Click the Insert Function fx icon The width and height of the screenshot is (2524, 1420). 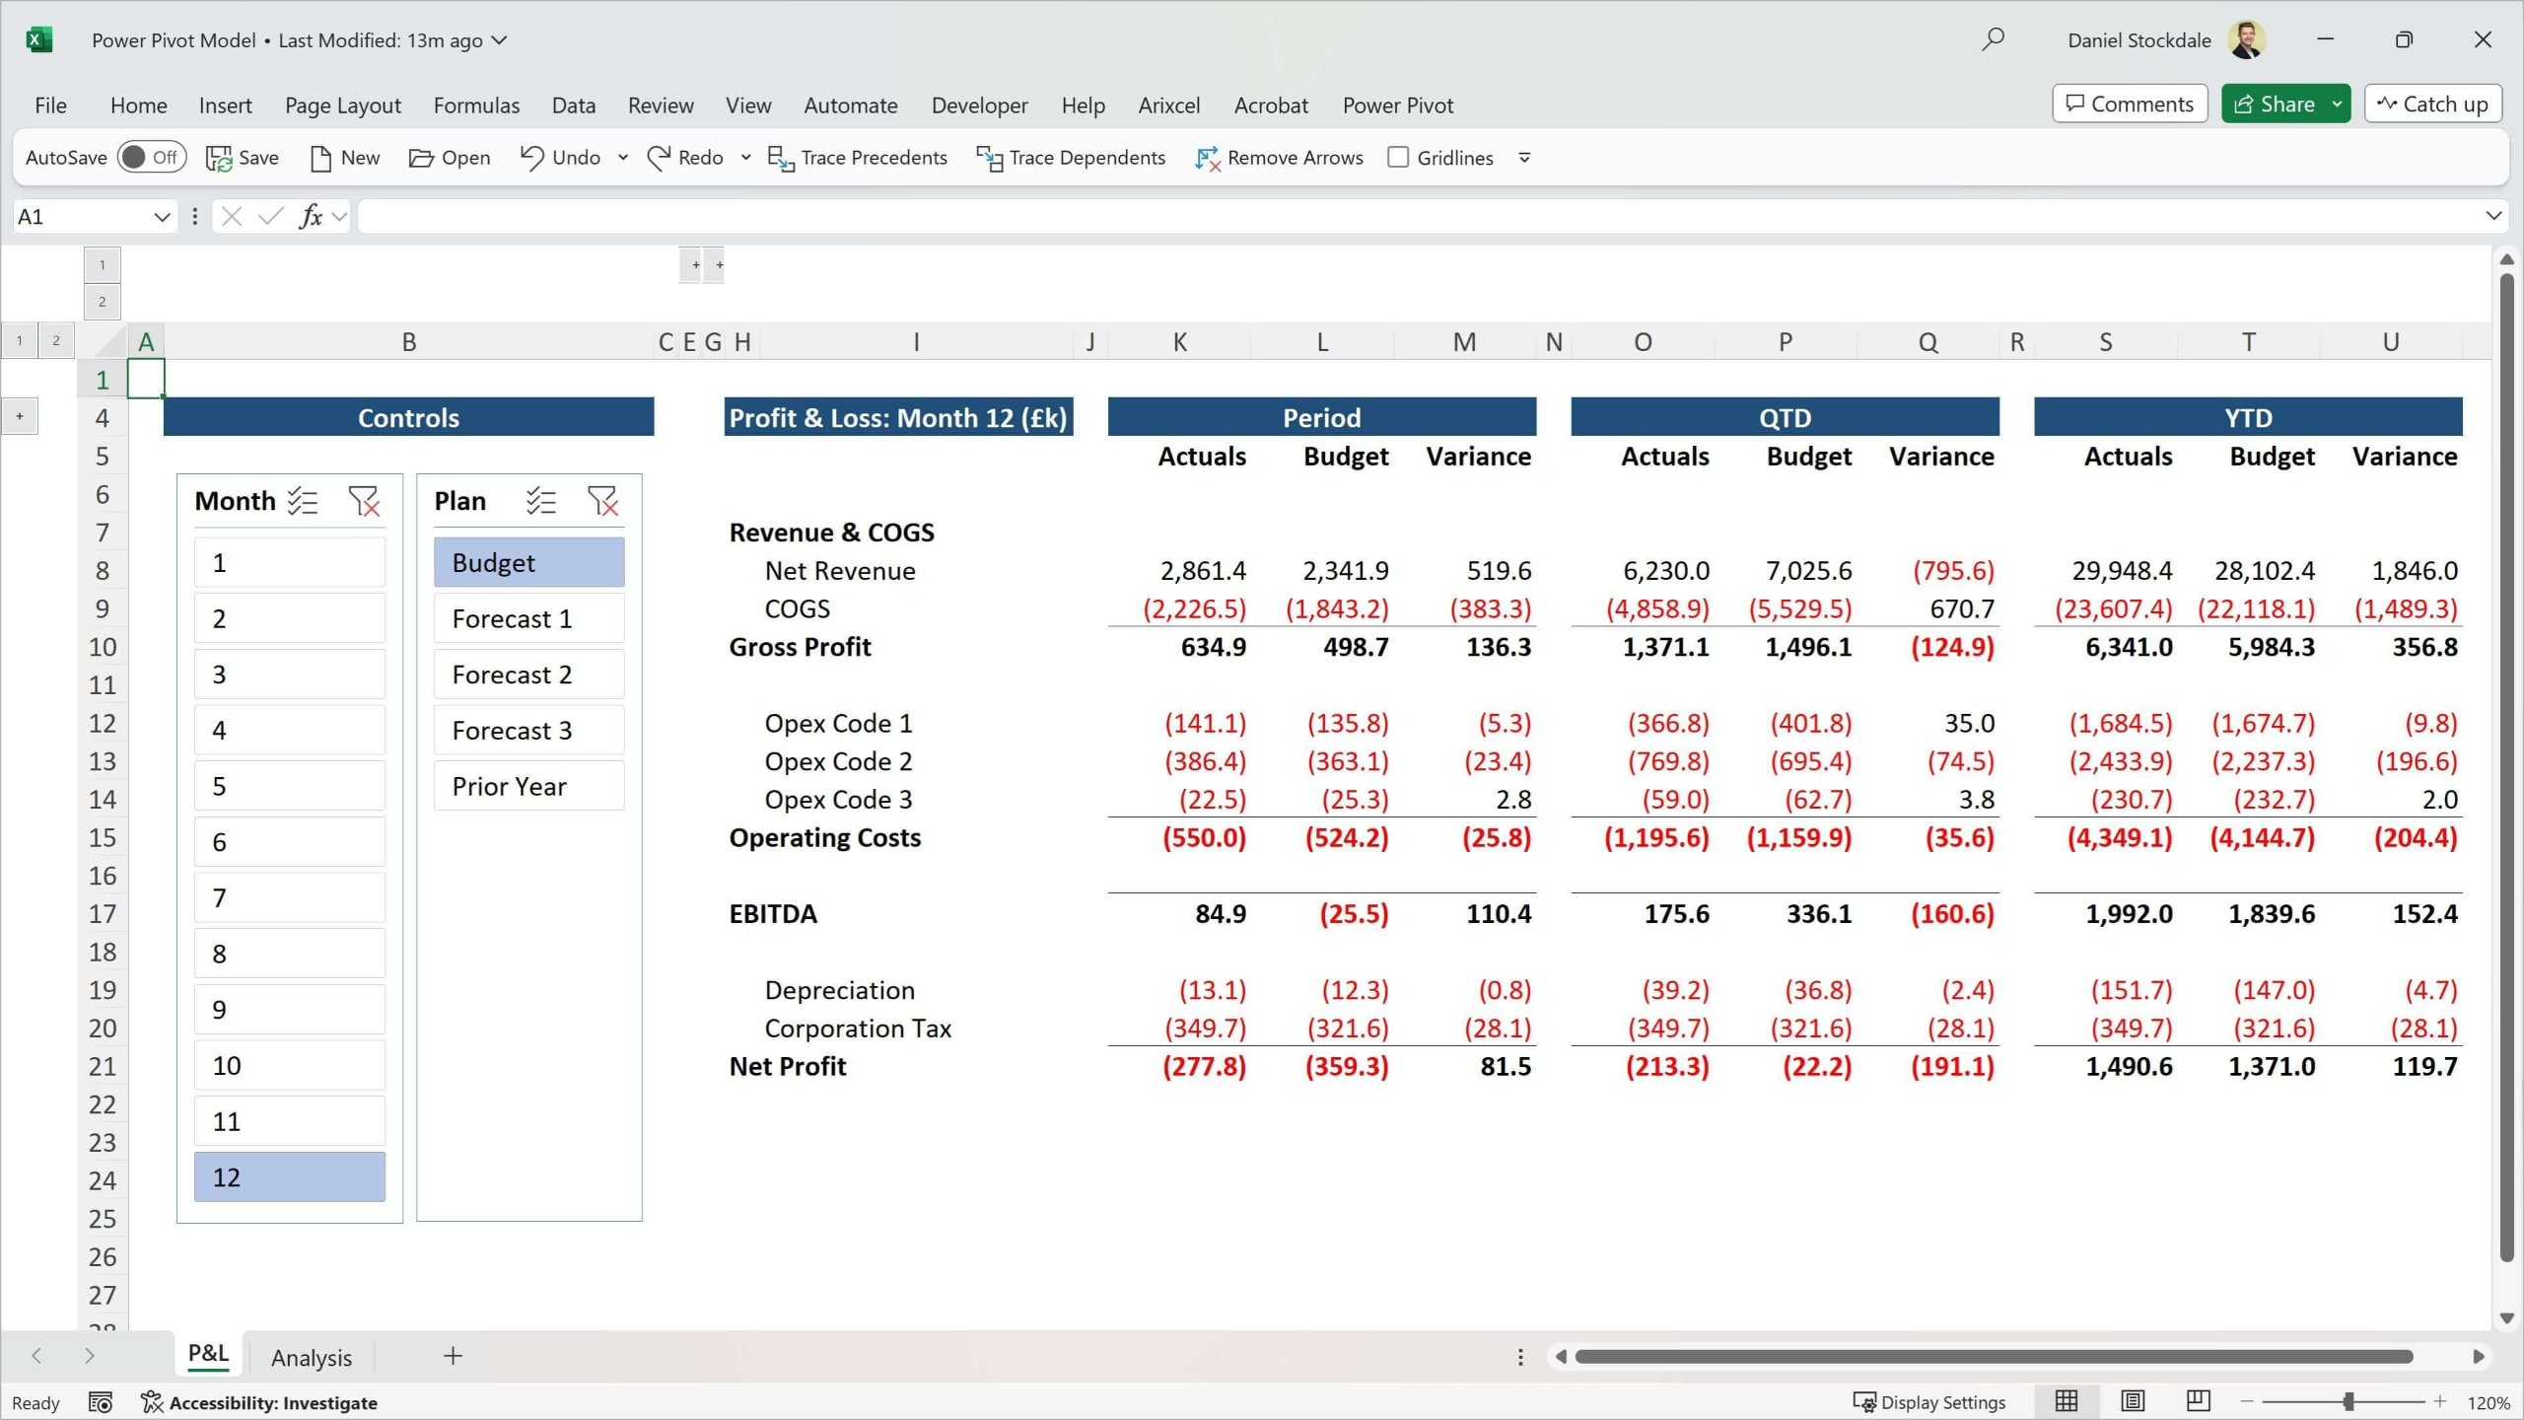click(312, 216)
